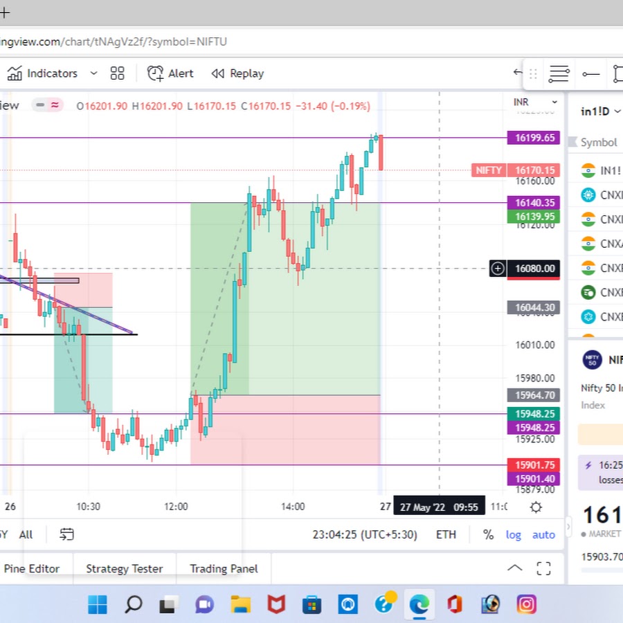Open Instagram from the Windows taskbar

(526, 604)
